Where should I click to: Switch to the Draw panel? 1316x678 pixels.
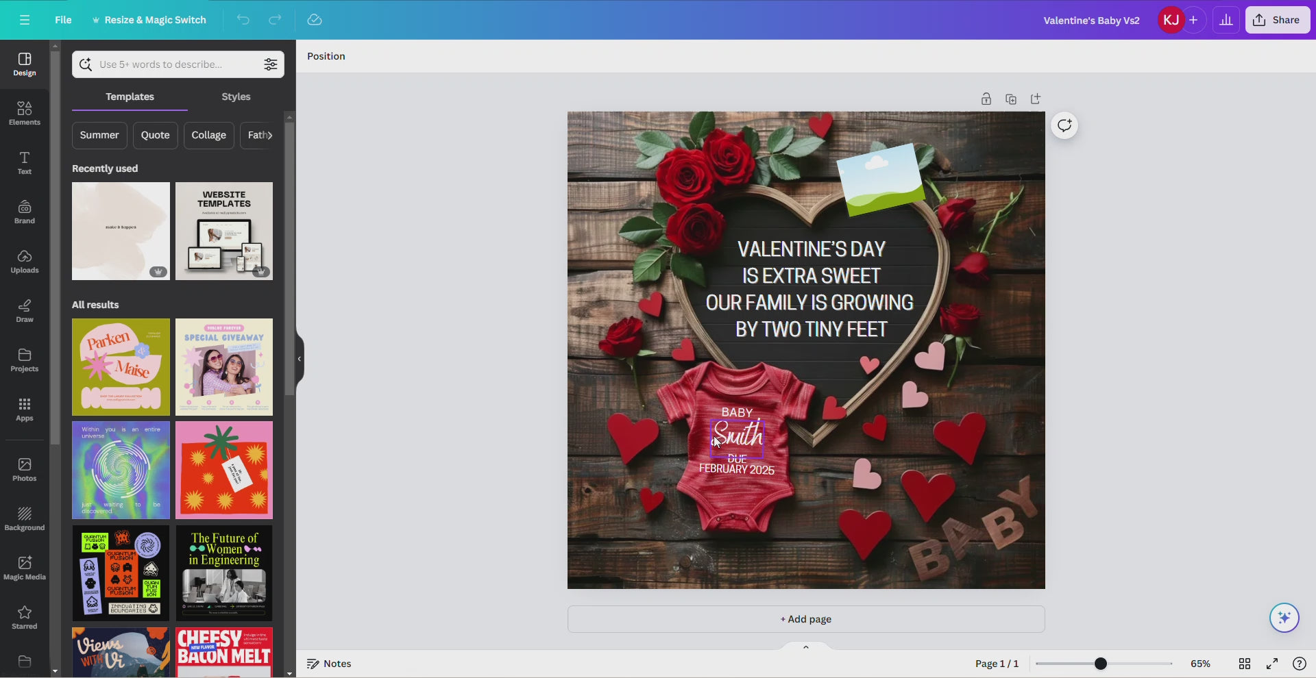(x=24, y=310)
